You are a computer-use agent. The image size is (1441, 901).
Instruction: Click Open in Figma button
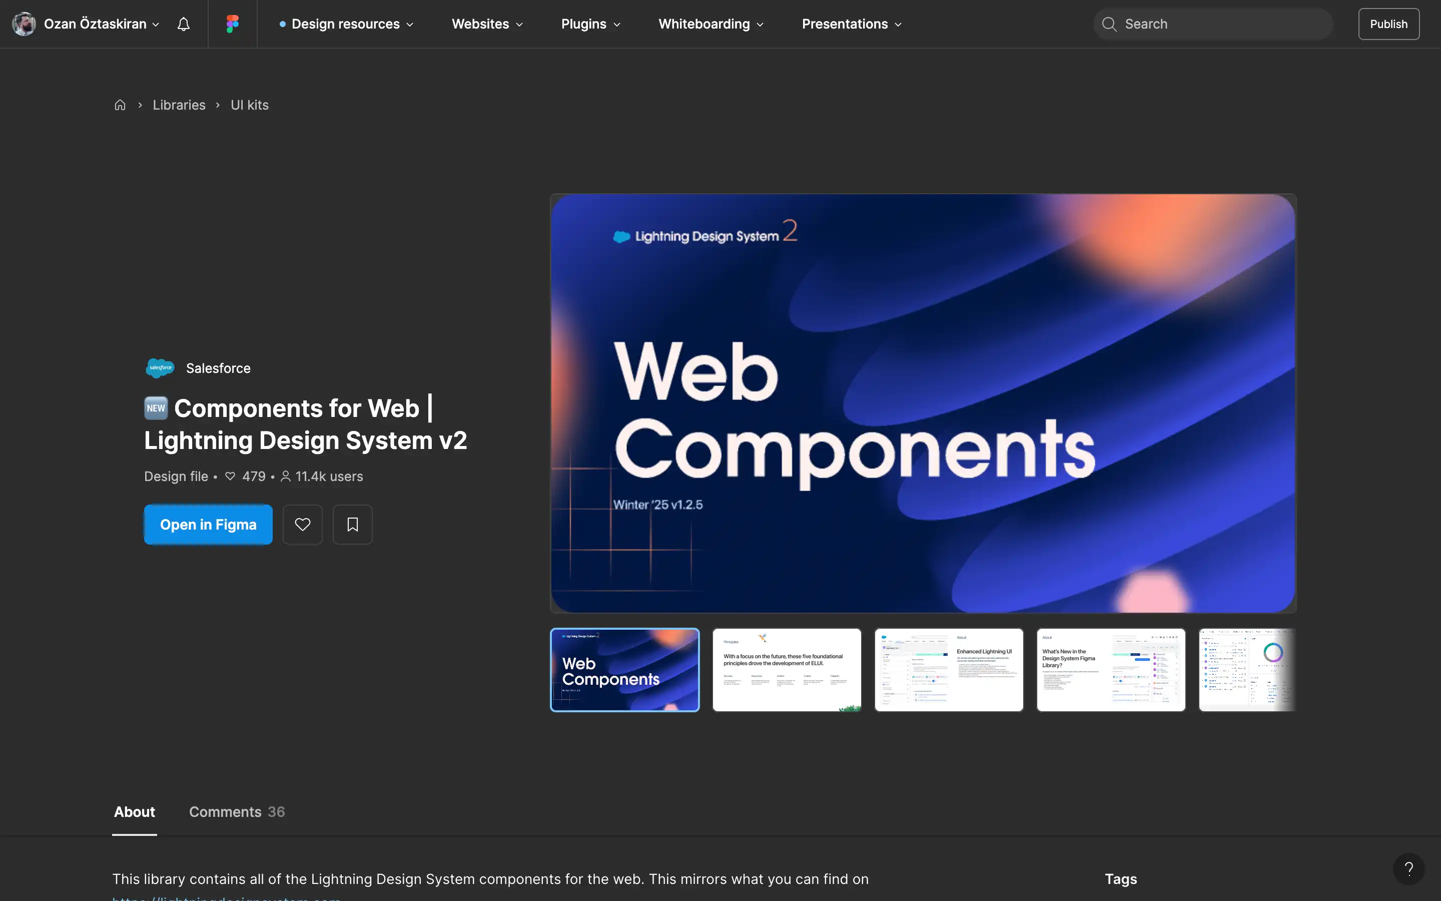[209, 525]
